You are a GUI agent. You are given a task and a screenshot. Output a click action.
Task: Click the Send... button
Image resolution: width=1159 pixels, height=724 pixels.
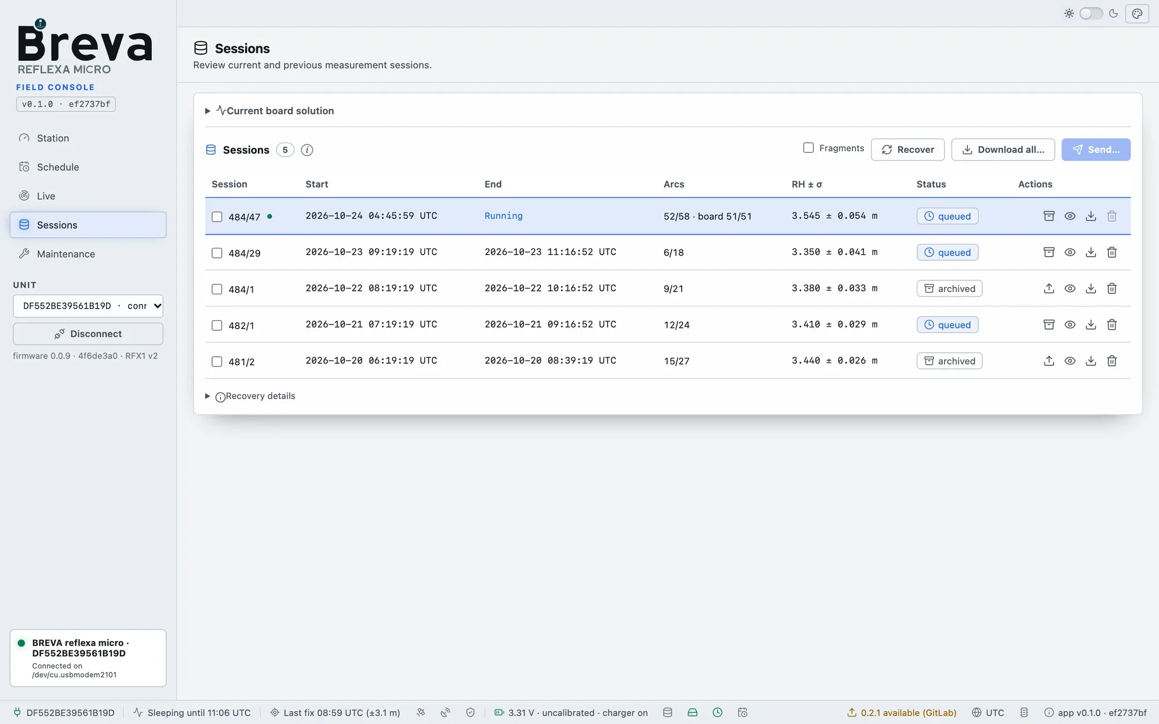click(1096, 149)
